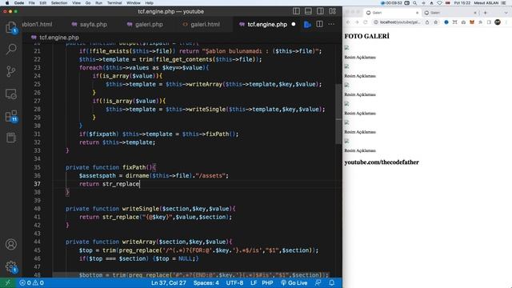
Task: Open the browser three-dot menu
Action: tap(507, 22)
